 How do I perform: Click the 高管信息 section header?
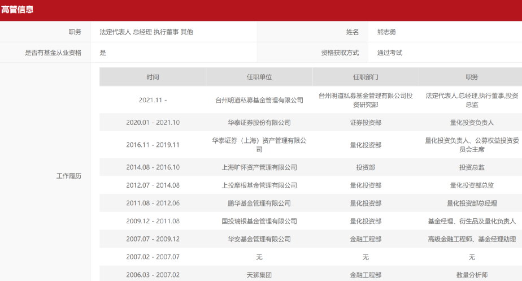tap(18, 10)
